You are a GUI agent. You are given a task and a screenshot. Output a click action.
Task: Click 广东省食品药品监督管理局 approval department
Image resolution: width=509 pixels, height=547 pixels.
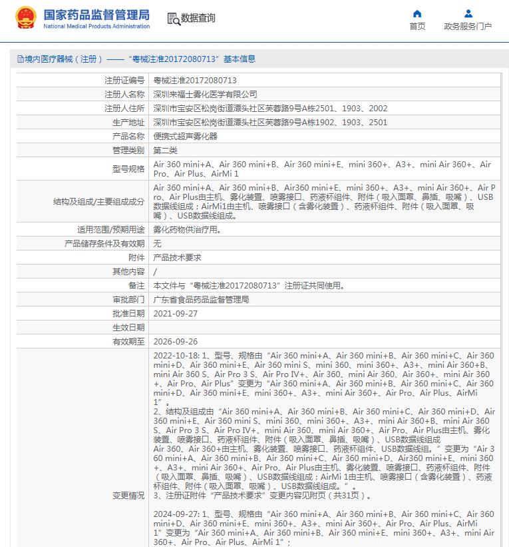coord(202,299)
